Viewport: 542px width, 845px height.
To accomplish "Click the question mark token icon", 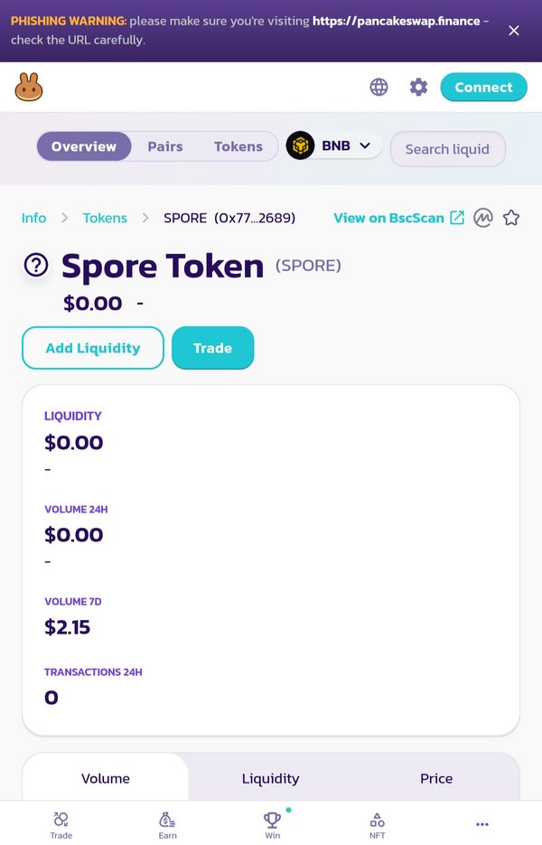I will [x=36, y=265].
